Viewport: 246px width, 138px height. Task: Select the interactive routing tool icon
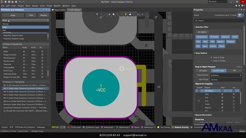118,15
